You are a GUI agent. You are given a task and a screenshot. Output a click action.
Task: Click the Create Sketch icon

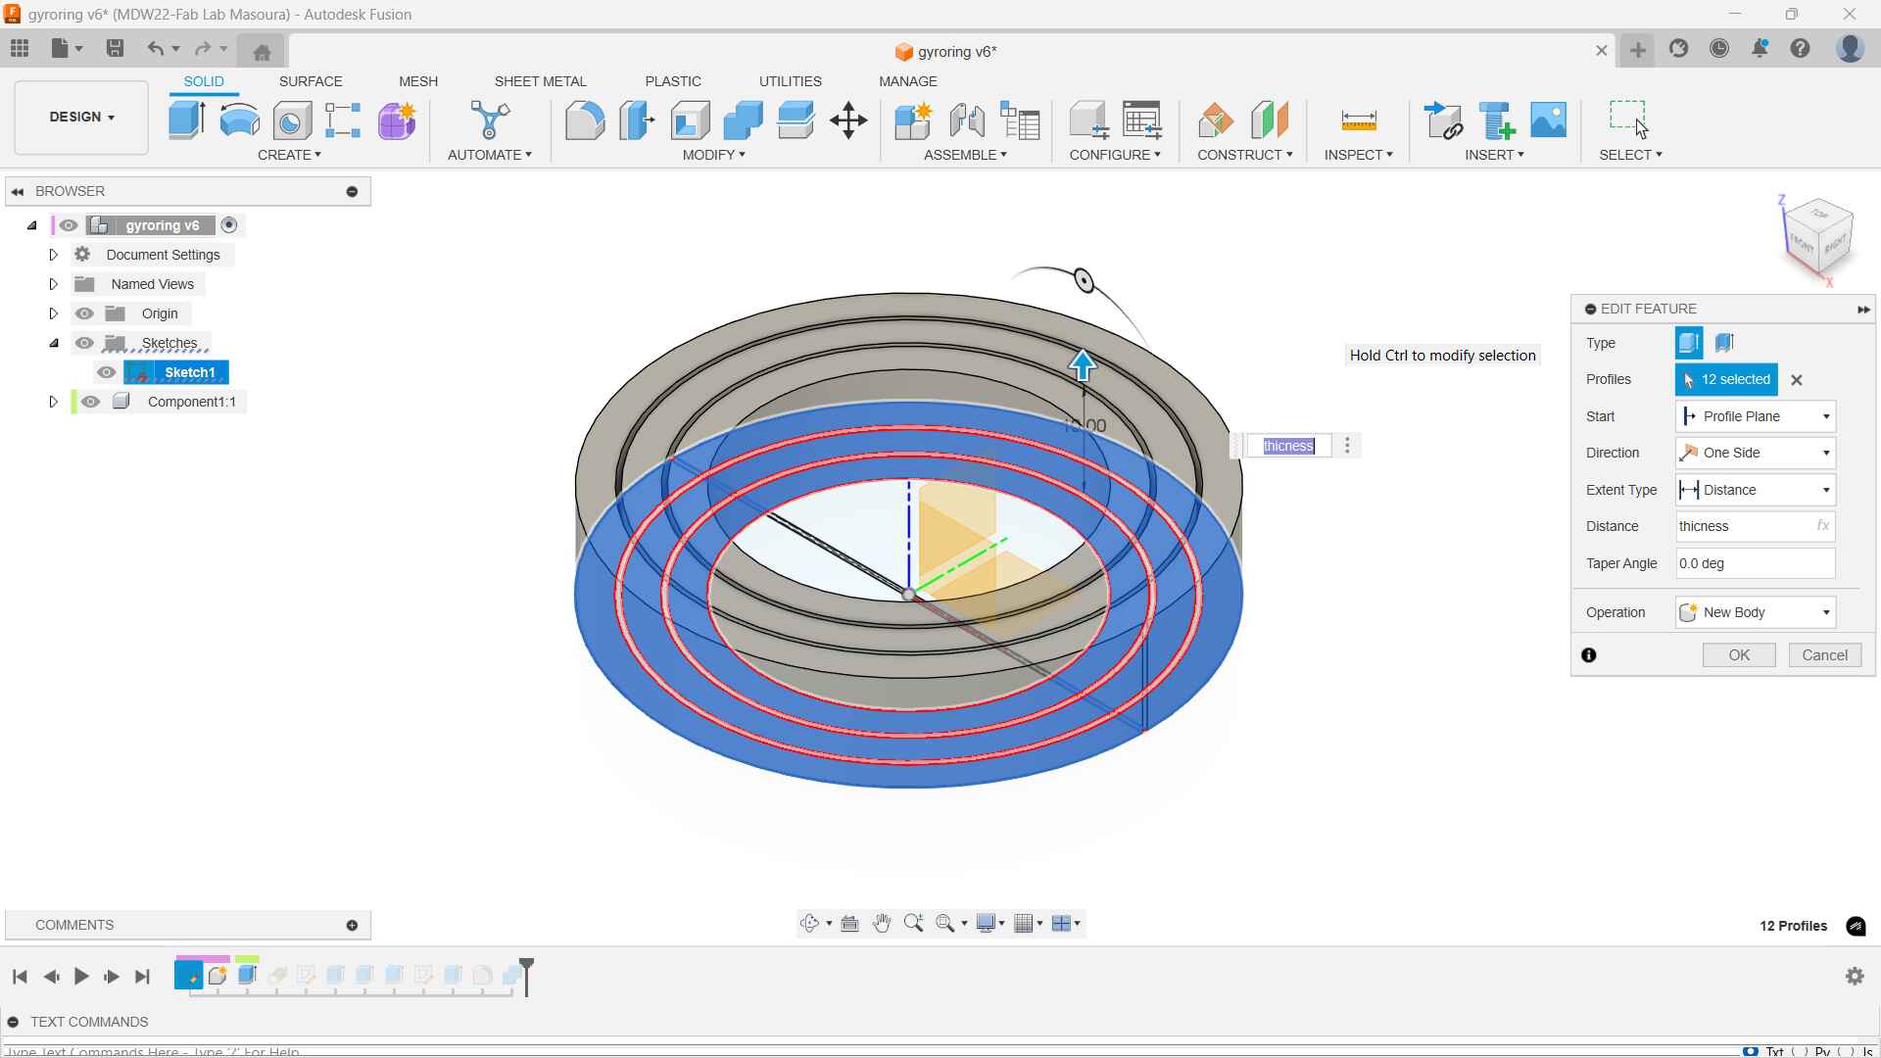343,120
